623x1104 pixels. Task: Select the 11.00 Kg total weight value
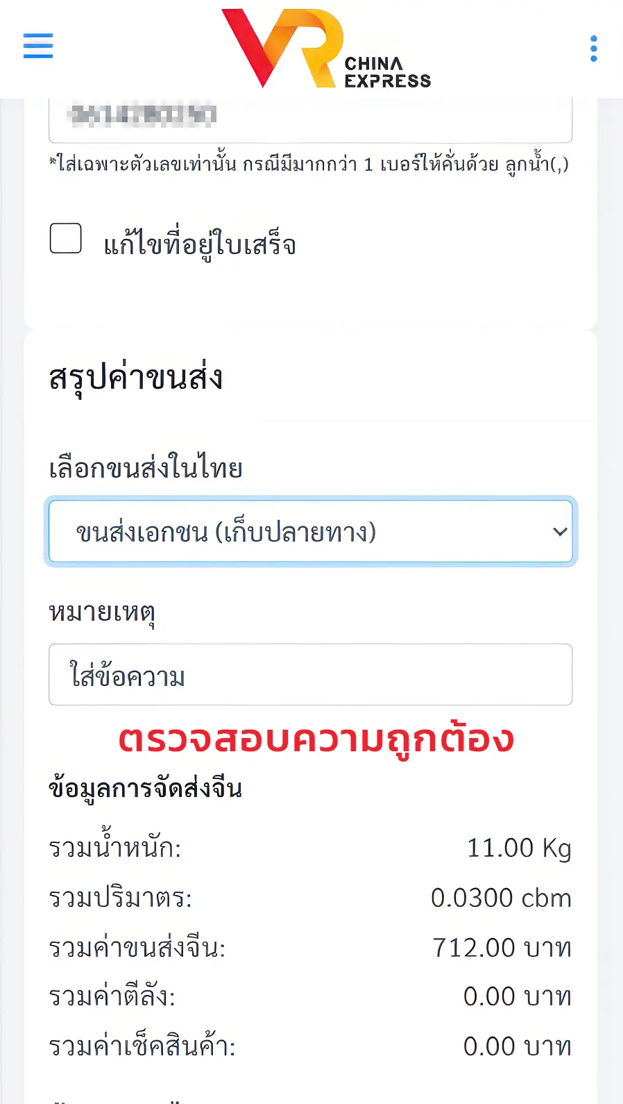519,848
